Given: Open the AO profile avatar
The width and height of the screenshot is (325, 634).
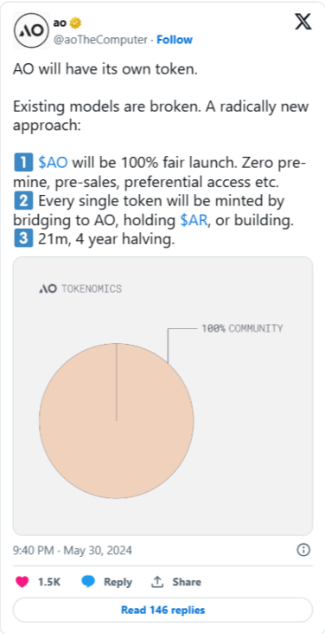Looking at the screenshot, I should pos(31,30).
